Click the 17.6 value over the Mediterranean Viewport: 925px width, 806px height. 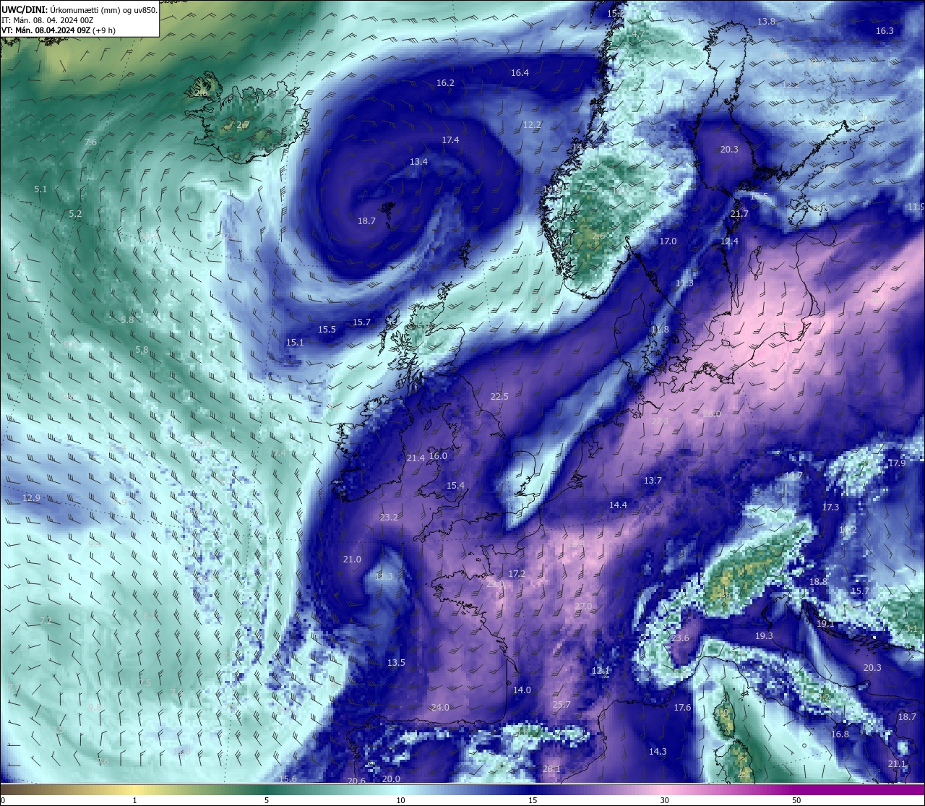(x=682, y=708)
